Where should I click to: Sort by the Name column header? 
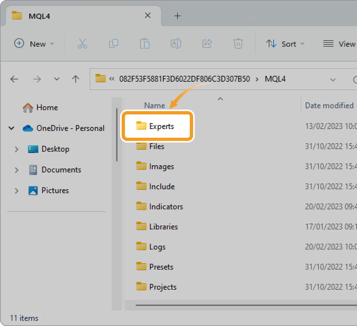pos(154,105)
